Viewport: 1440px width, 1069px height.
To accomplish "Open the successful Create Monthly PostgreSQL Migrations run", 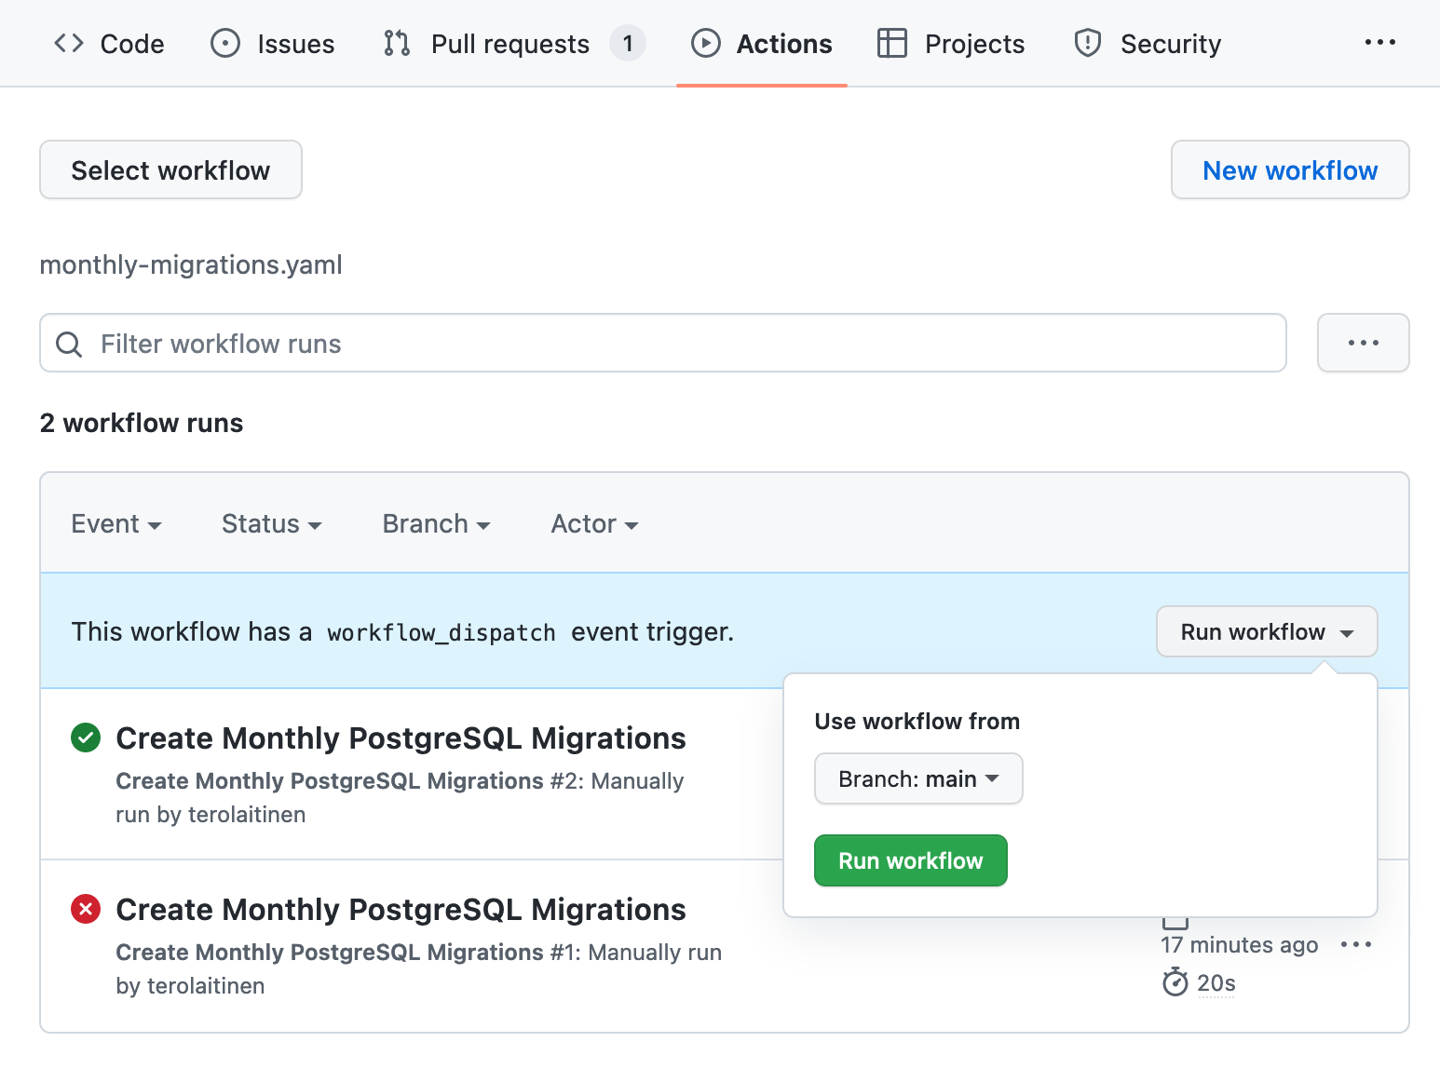I will tap(401, 737).
